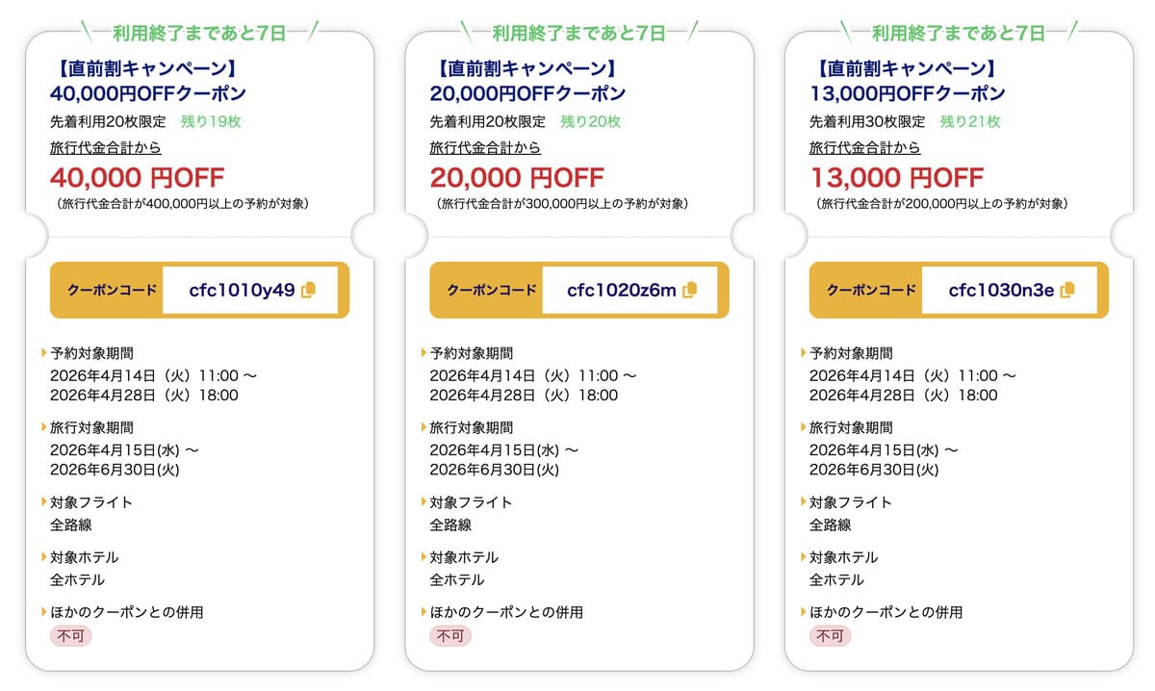The width and height of the screenshot is (1155, 691).
Task: Click the 不可 badge on the 40,000円 coupon
Action: click(71, 635)
